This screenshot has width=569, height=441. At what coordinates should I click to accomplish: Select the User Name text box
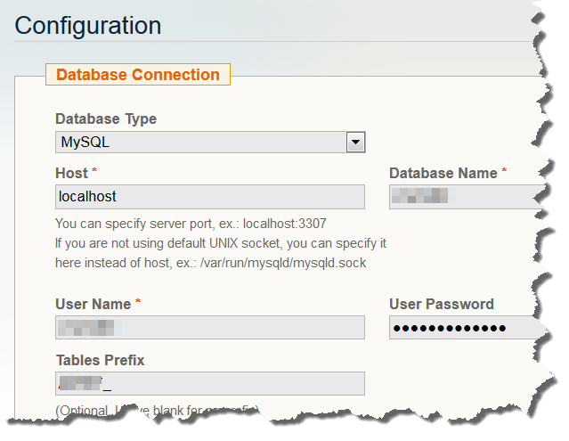pyautogui.click(x=210, y=327)
